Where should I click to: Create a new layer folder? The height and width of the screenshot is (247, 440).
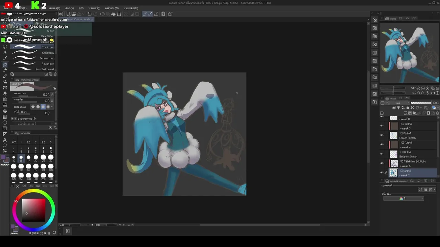click(x=414, y=113)
